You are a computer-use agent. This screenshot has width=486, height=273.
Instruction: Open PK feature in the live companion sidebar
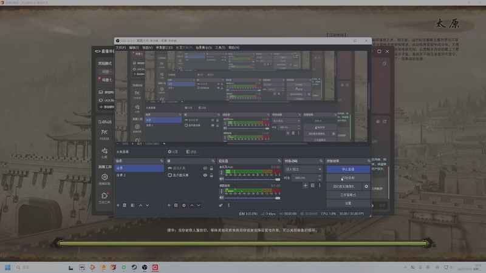point(104,134)
